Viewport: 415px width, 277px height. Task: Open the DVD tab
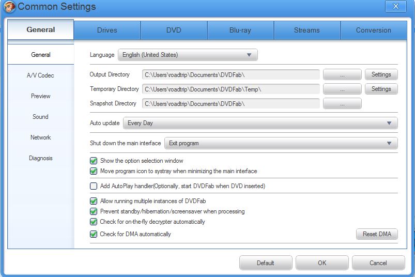point(174,30)
